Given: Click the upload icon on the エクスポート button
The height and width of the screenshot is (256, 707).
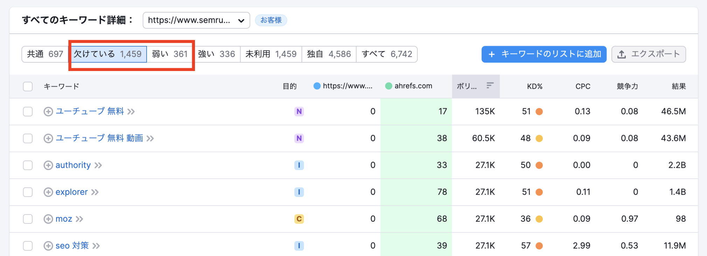Looking at the screenshot, I should (622, 54).
